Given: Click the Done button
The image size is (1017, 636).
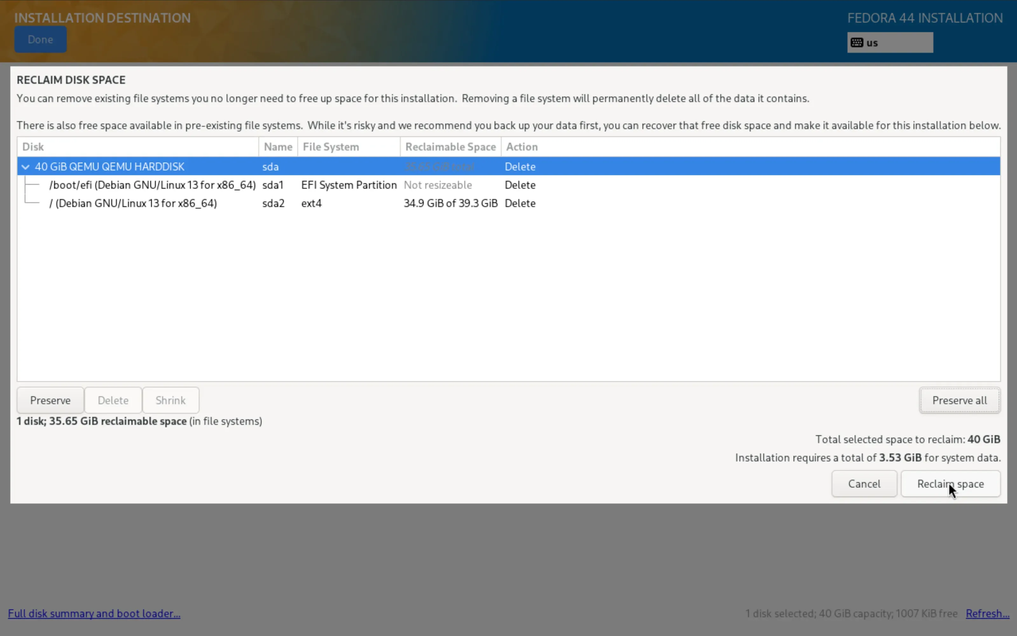Looking at the screenshot, I should point(40,39).
